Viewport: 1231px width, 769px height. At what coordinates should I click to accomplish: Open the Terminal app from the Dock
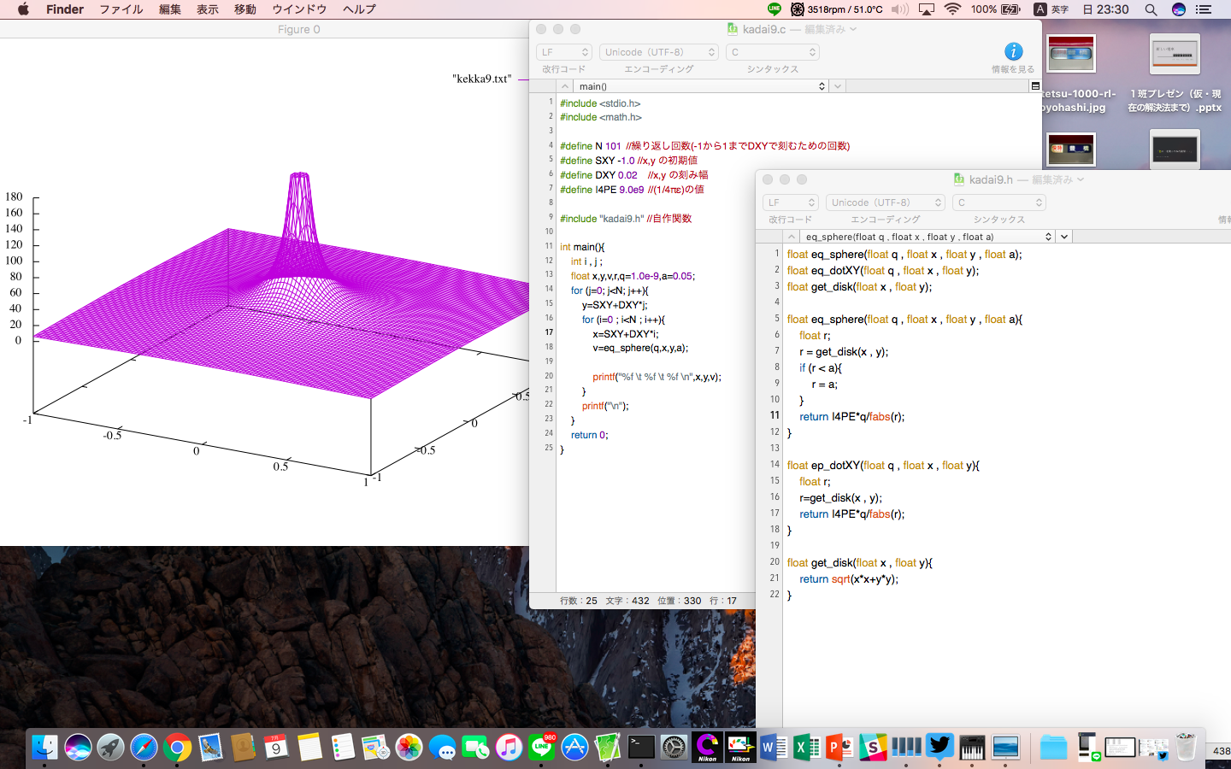641,748
